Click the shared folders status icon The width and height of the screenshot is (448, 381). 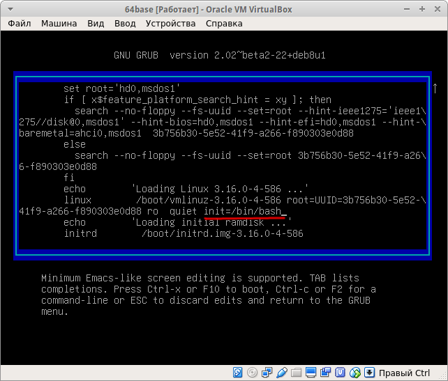[x=297, y=373]
